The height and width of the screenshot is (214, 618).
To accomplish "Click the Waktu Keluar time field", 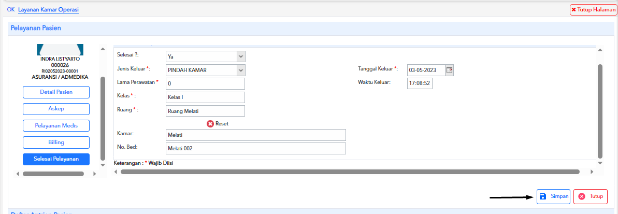I will [419, 83].
